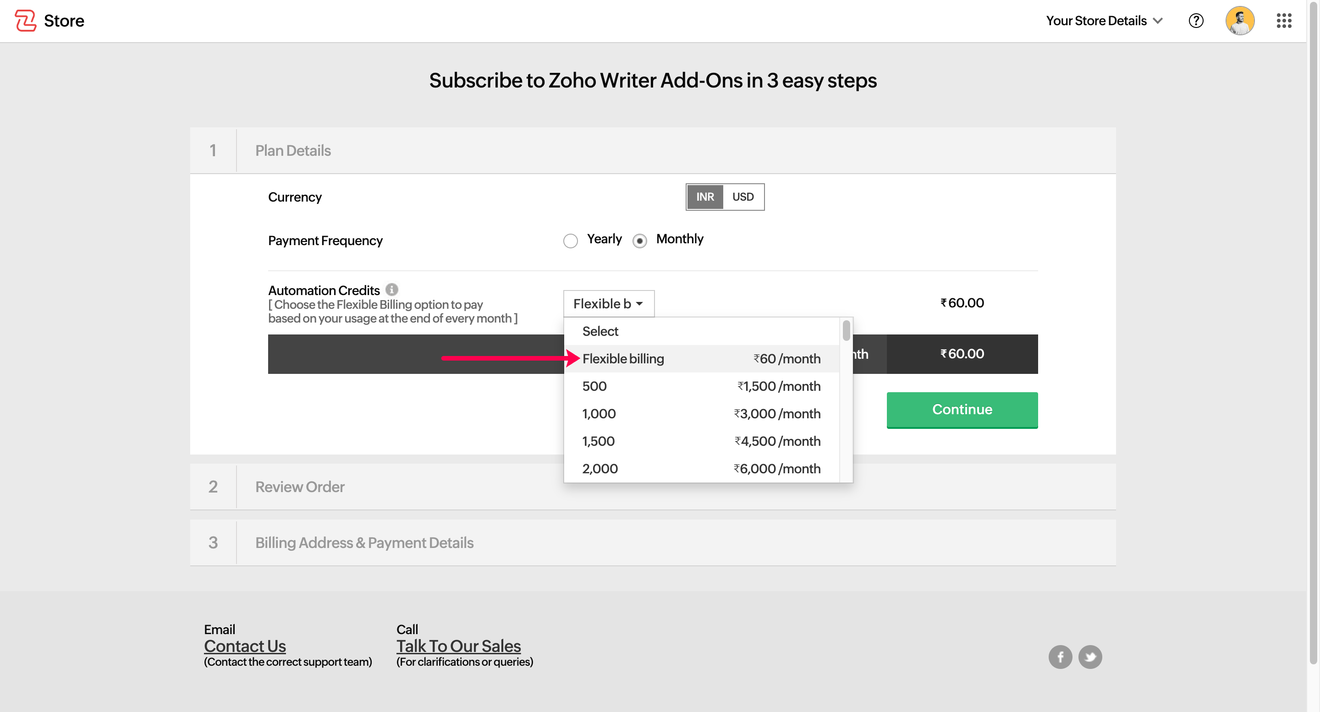Choose 500 credits ₹1,500/month option

point(701,386)
